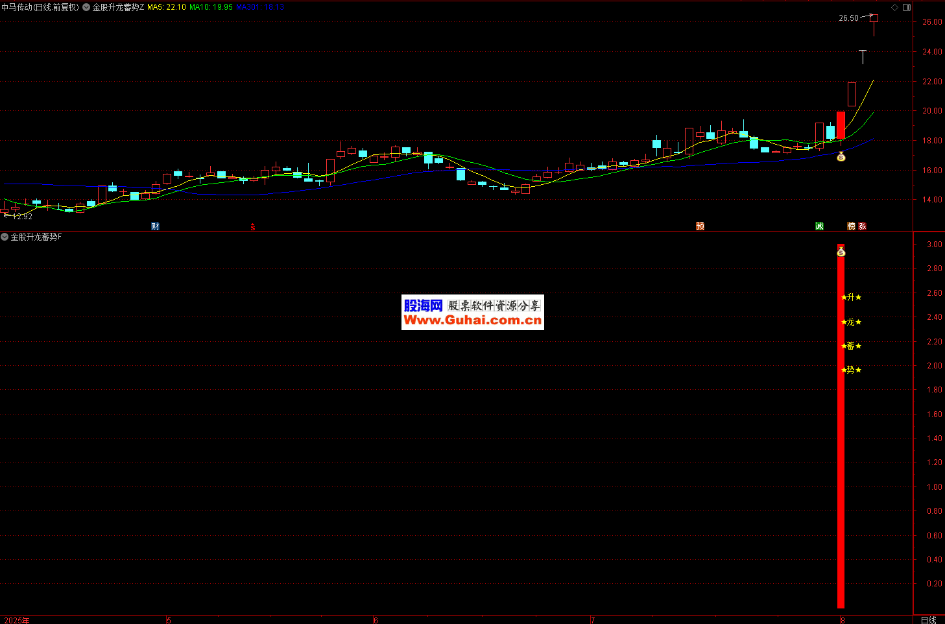Image resolution: width=945 pixels, height=624 pixels.
Task: Click the red $ dividend marker
Action: (x=253, y=227)
